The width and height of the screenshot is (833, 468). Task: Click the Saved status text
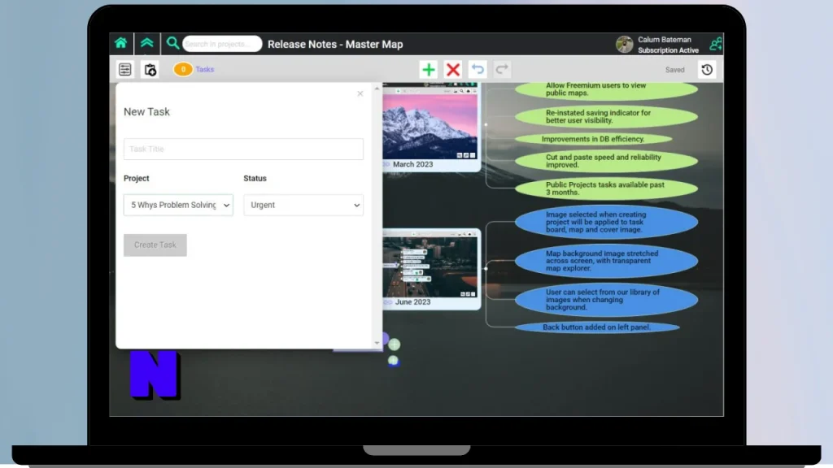tap(674, 70)
